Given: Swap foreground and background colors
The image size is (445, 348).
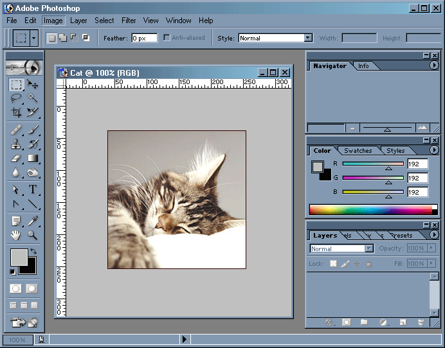Looking at the screenshot, I should point(33,251).
